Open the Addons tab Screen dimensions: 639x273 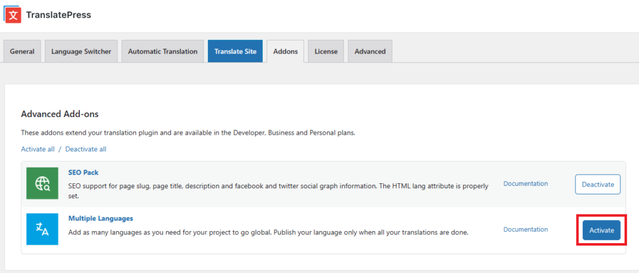point(285,51)
